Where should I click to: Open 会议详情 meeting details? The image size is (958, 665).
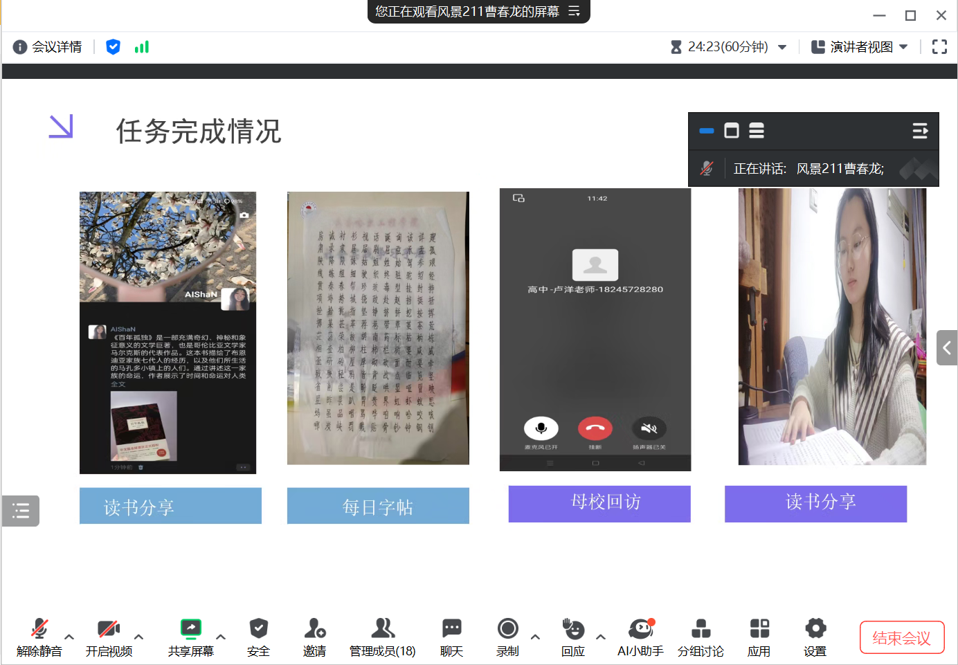48,47
